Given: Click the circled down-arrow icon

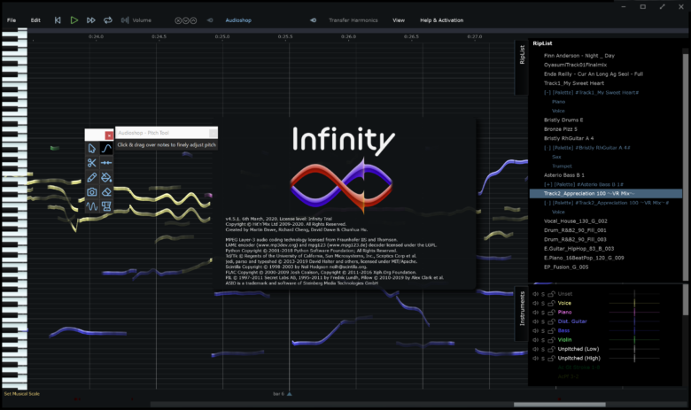Looking at the screenshot, I should click(x=185, y=20).
